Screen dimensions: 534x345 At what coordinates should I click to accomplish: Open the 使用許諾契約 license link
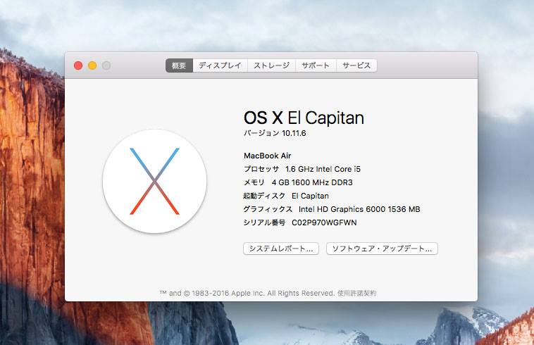[x=356, y=293]
